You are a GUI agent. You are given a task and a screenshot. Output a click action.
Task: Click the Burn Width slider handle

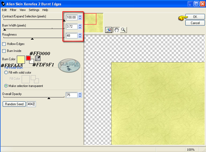(5, 30)
